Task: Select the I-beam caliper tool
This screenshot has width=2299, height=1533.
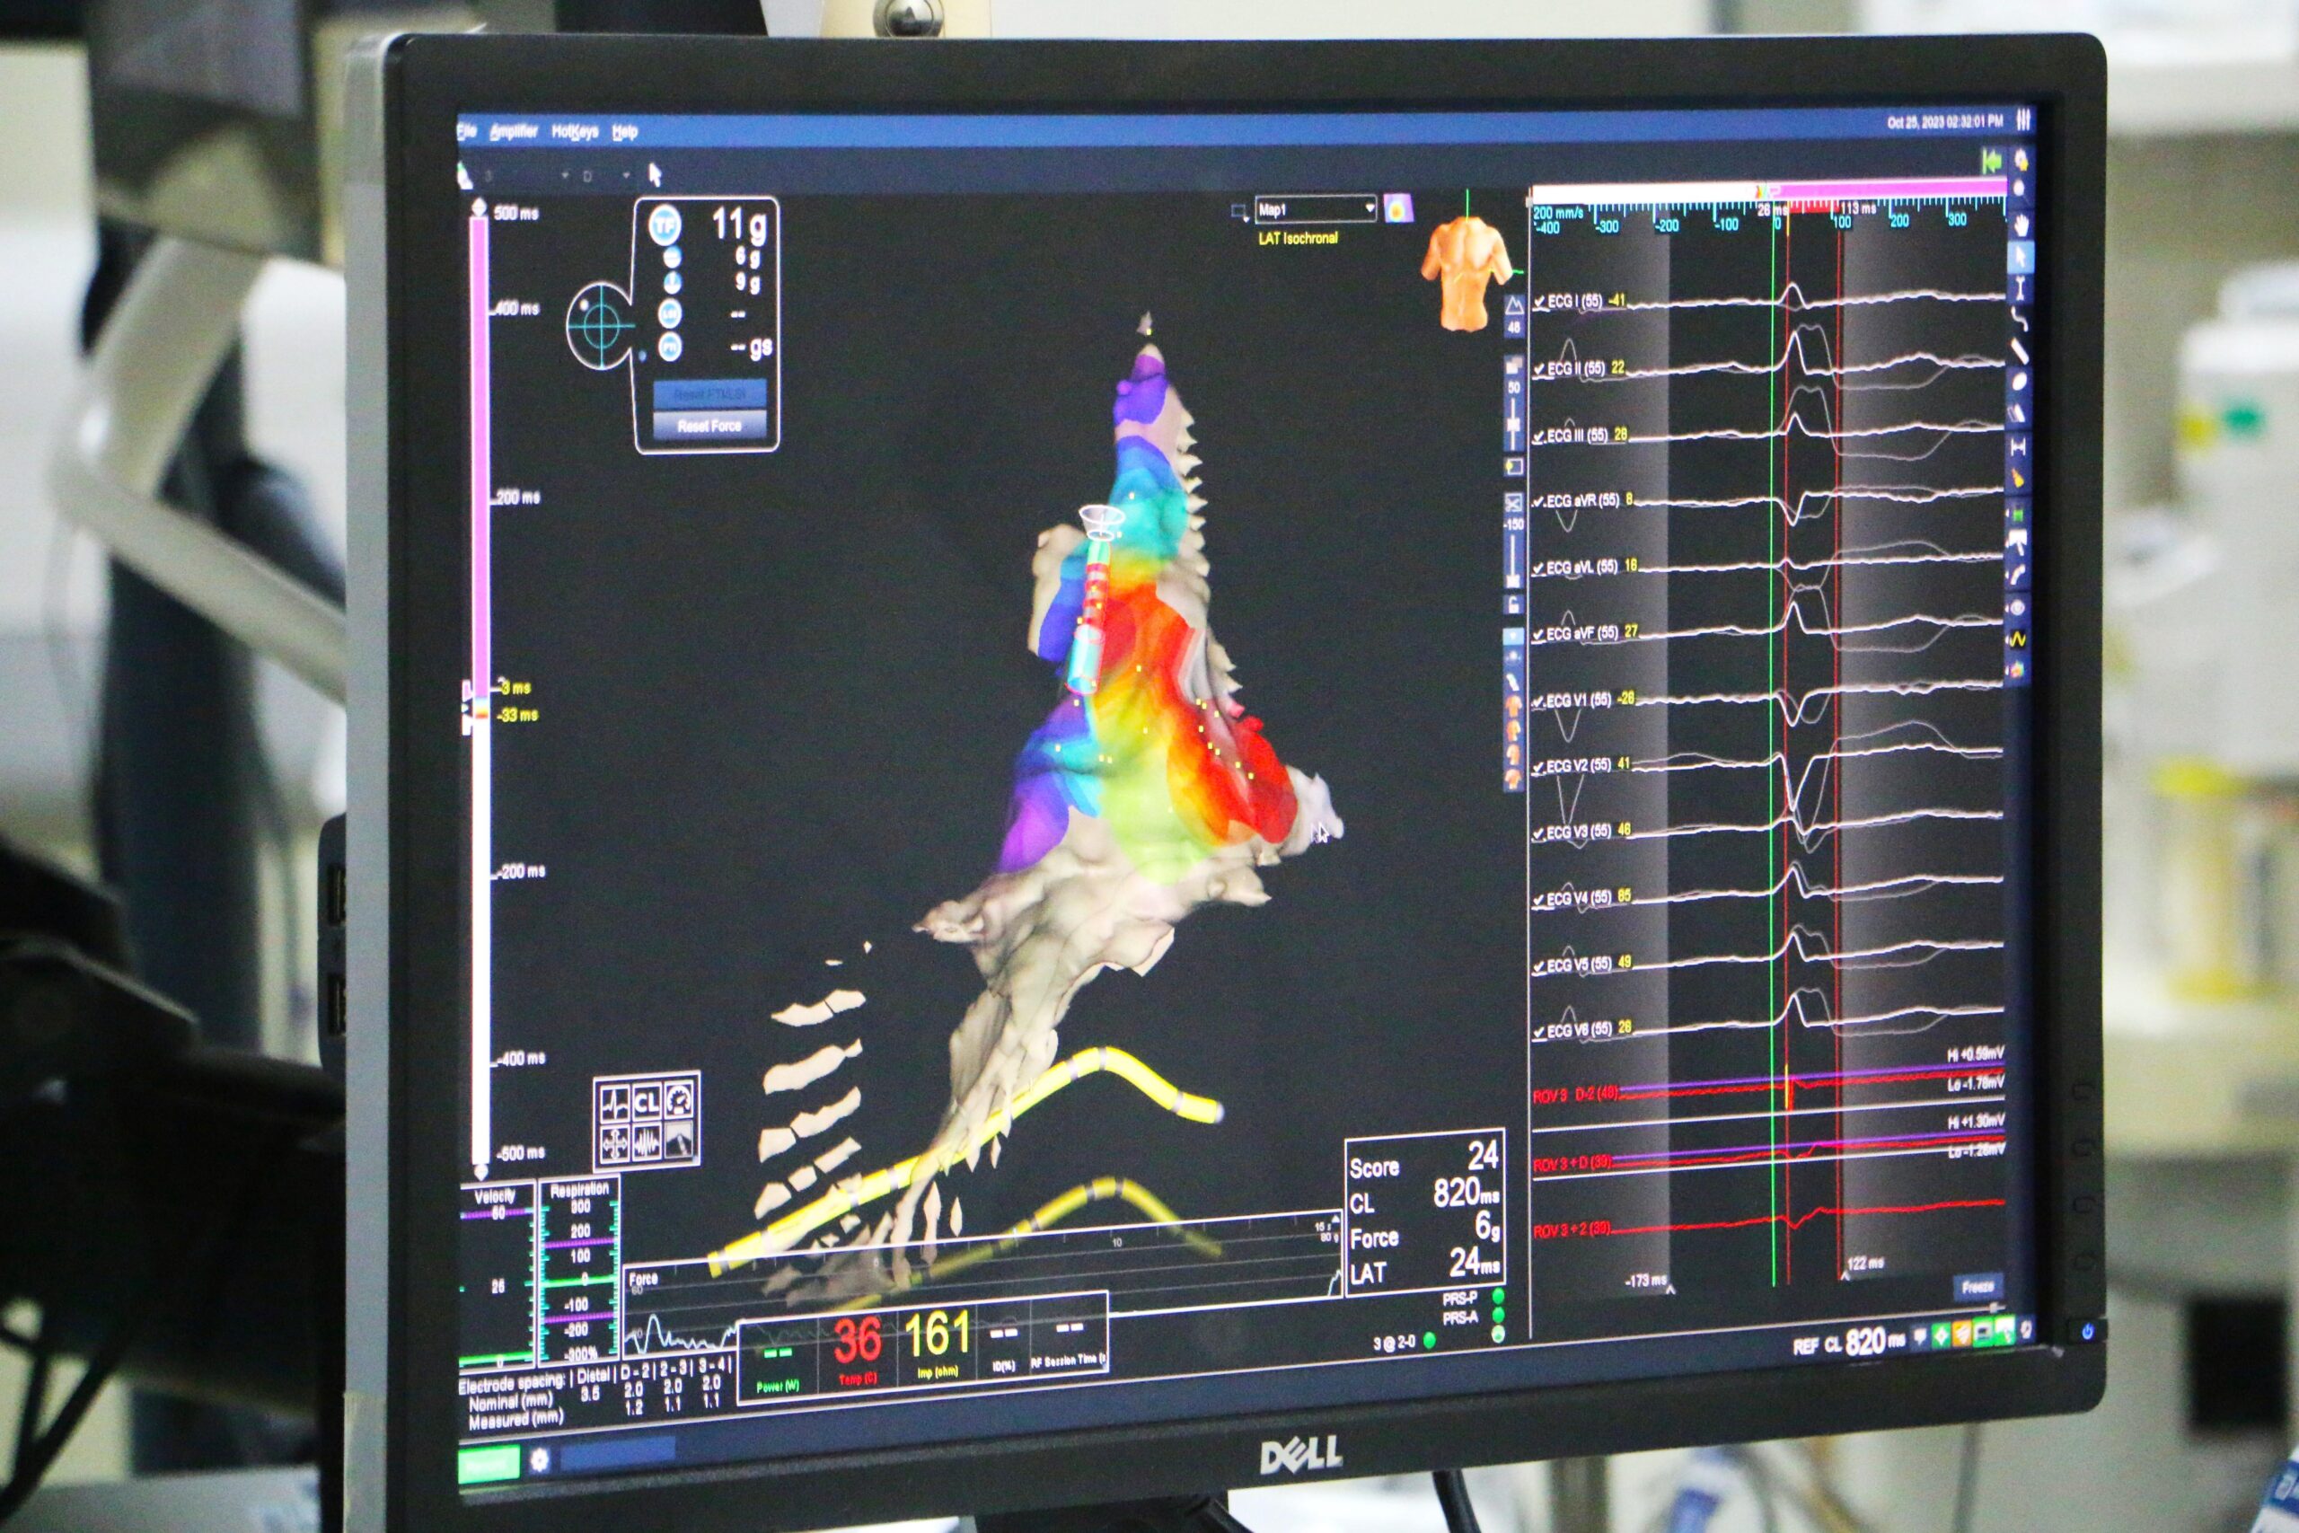Action: click(x=2021, y=288)
